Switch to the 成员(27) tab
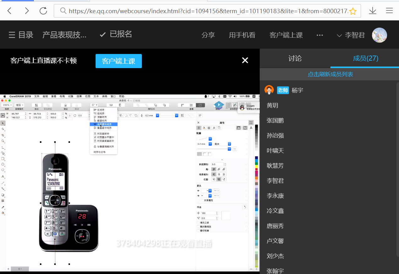This screenshot has width=399, height=274. click(x=366, y=58)
